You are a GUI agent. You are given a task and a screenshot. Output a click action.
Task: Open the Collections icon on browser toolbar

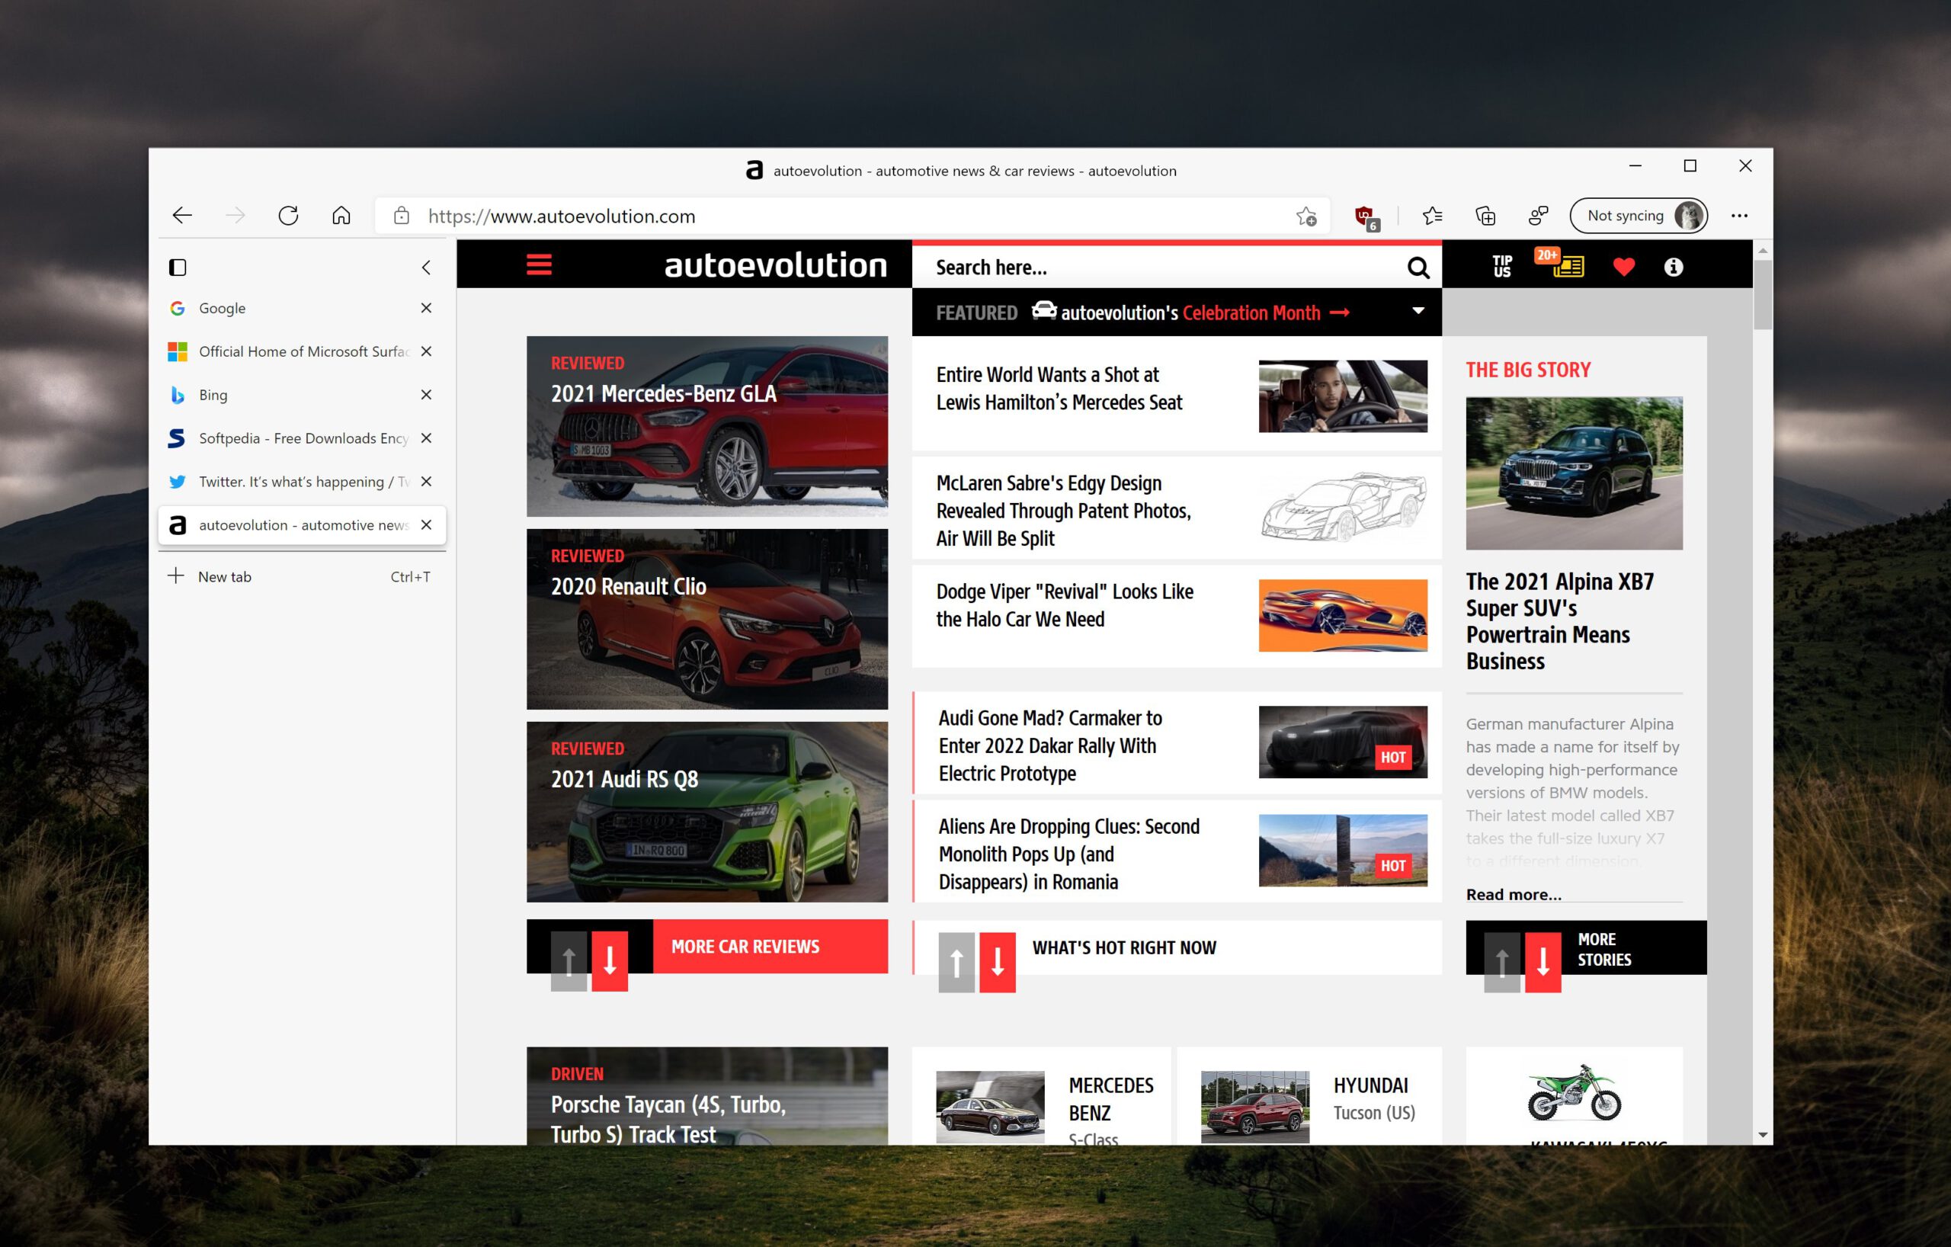click(1485, 216)
